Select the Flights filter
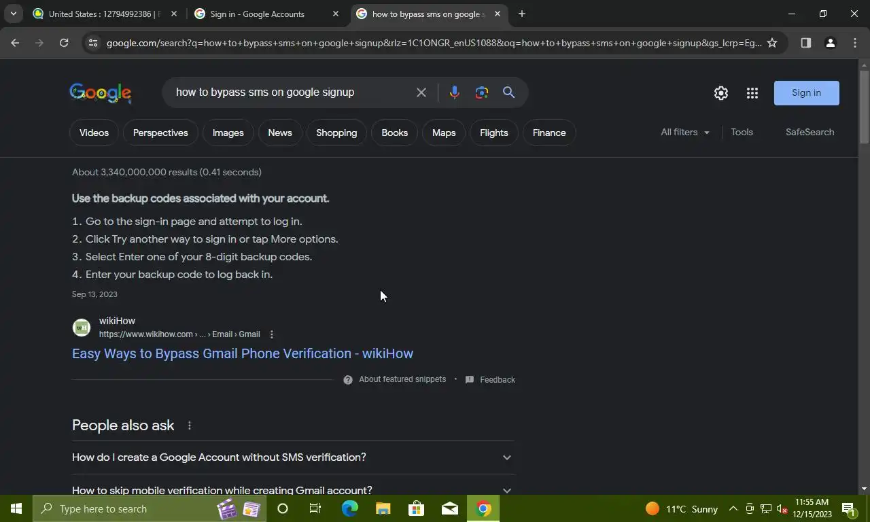The height and width of the screenshot is (522, 870). (x=494, y=133)
